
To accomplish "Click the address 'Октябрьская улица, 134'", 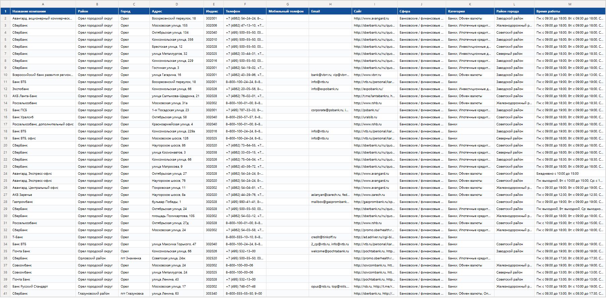I will click(177, 33).
